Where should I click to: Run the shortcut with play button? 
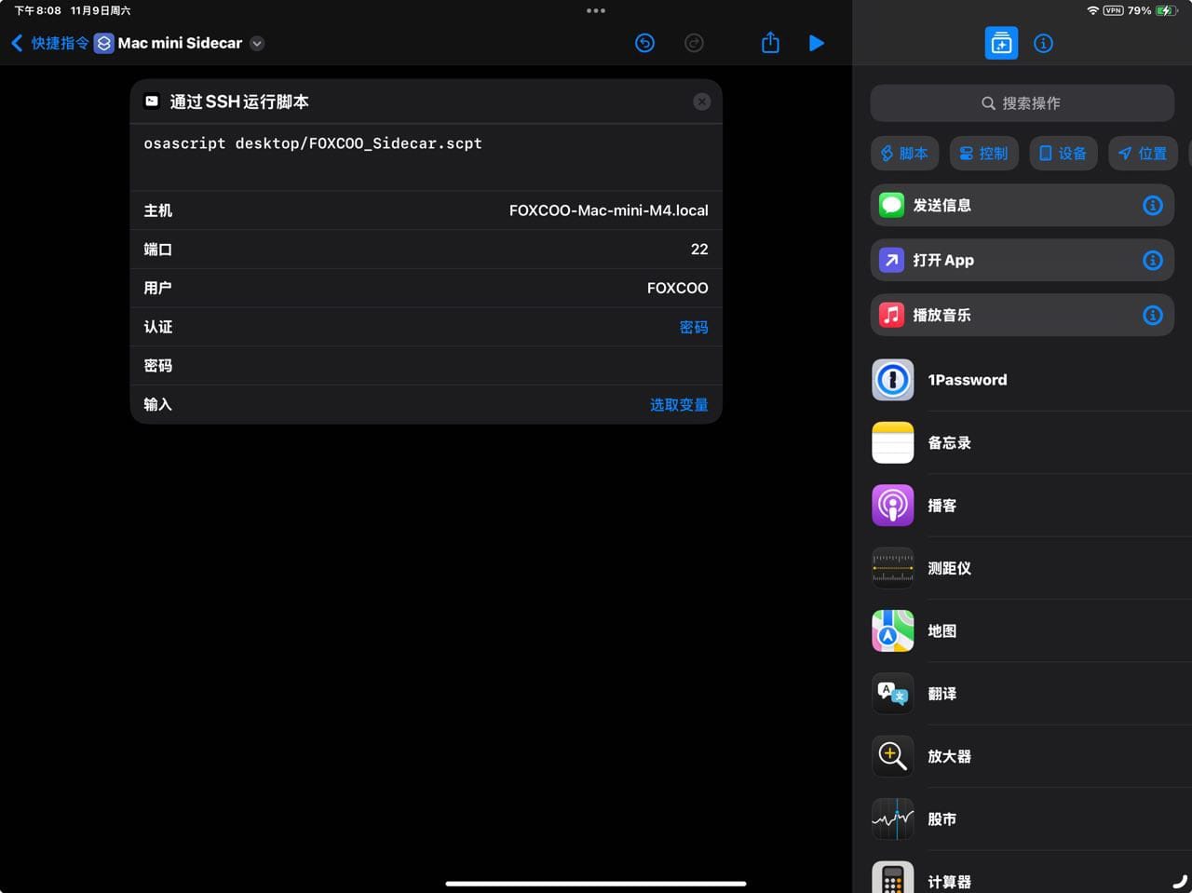(x=817, y=43)
